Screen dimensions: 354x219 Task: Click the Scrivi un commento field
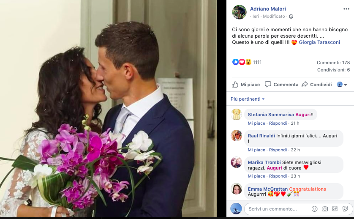tap(278, 209)
